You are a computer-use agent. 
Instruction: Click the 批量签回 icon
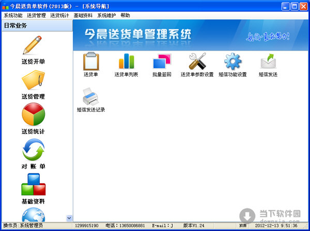162,62
